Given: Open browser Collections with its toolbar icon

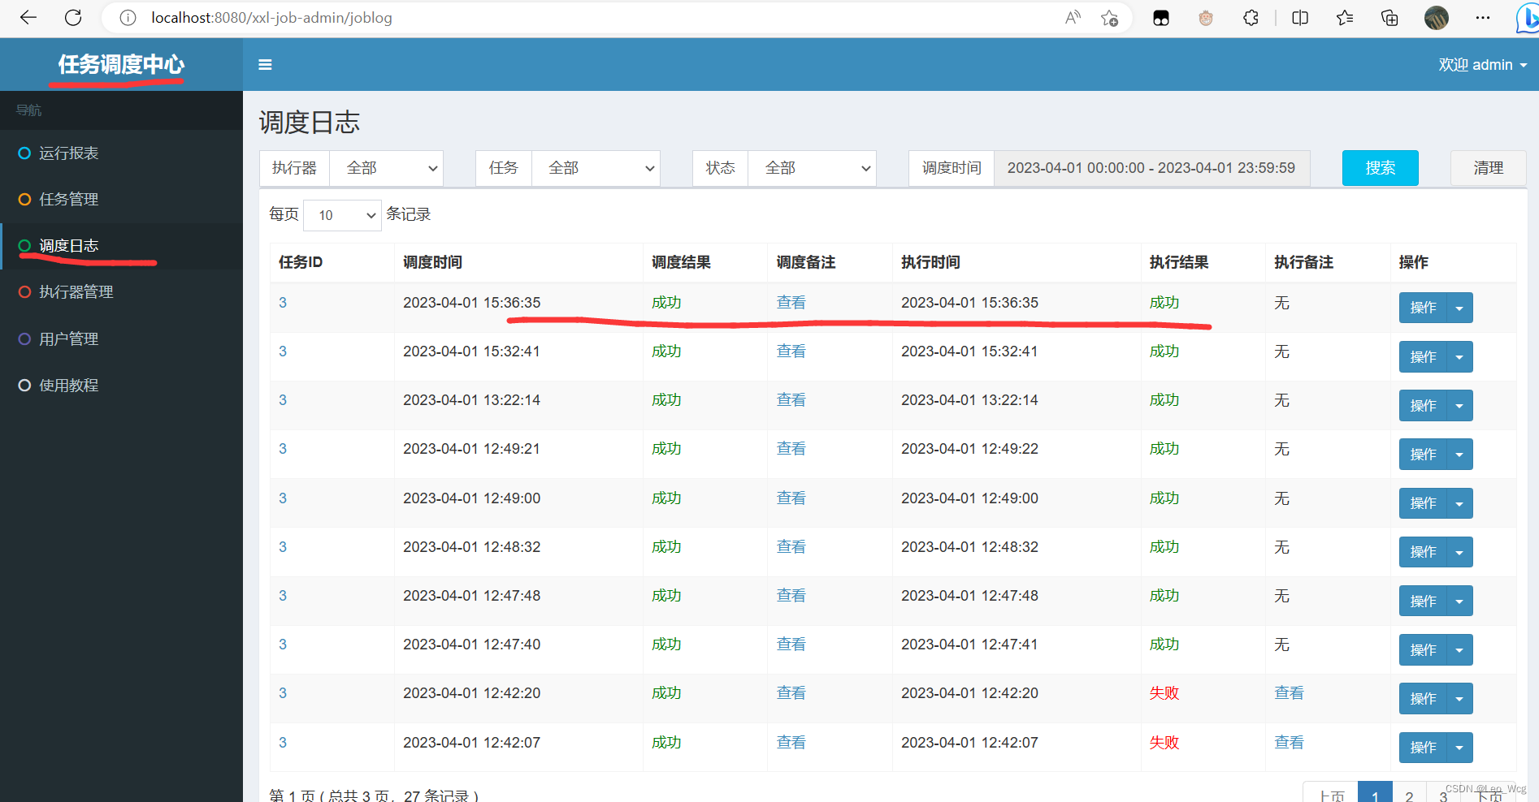Looking at the screenshot, I should (x=1389, y=17).
